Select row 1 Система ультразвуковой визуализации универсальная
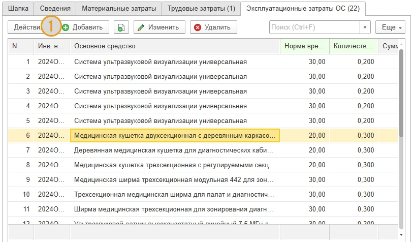The height and width of the screenshot is (245, 414). 203,62
